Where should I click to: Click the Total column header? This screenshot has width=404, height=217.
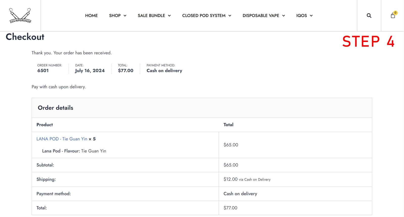(x=228, y=125)
